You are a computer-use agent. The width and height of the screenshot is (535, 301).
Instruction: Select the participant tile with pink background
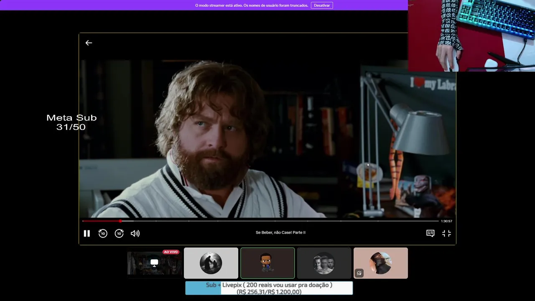381,263
